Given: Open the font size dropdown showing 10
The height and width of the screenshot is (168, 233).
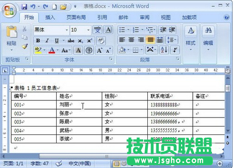Looking at the screenshot, I should [88, 30].
